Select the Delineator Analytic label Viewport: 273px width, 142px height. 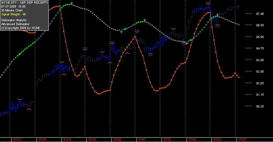14,20
